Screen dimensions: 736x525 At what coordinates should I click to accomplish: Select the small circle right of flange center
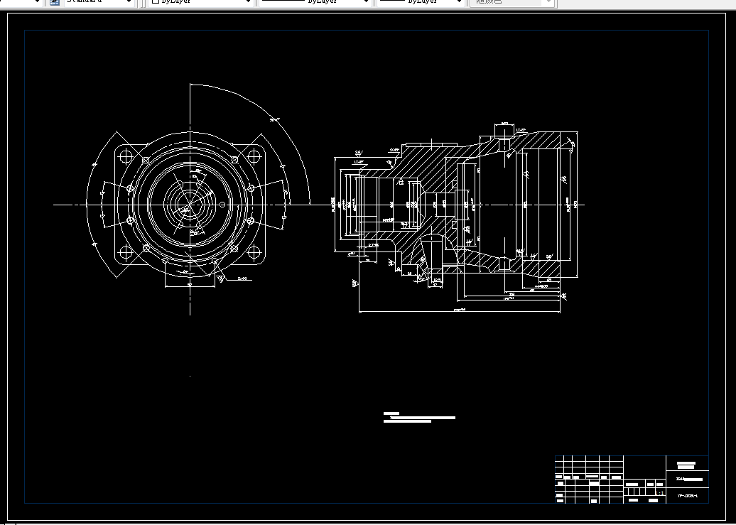(x=222, y=205)
